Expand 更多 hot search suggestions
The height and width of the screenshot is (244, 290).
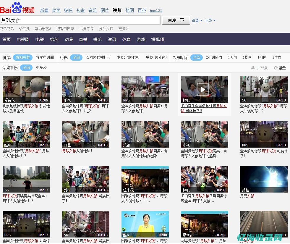(x=124, y=29)
